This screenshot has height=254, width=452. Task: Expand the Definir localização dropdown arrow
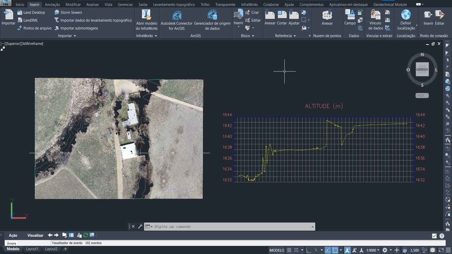[417, 26]
